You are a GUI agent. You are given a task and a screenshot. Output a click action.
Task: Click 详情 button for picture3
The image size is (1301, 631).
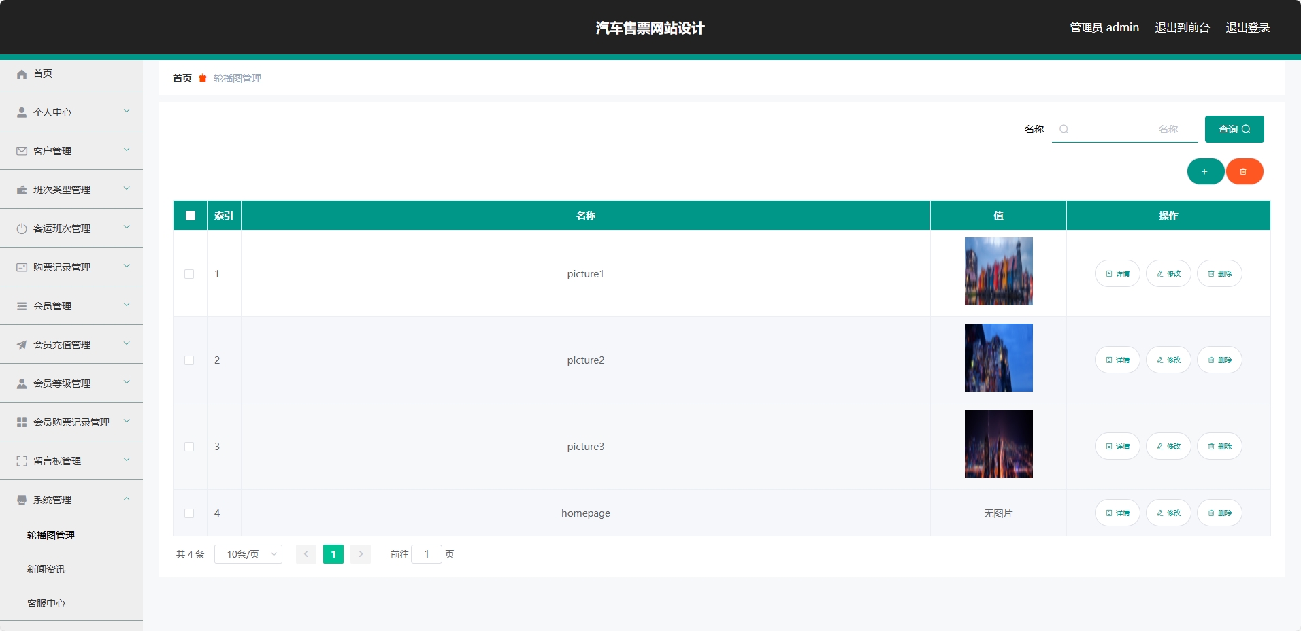(x=1117, y=446)
